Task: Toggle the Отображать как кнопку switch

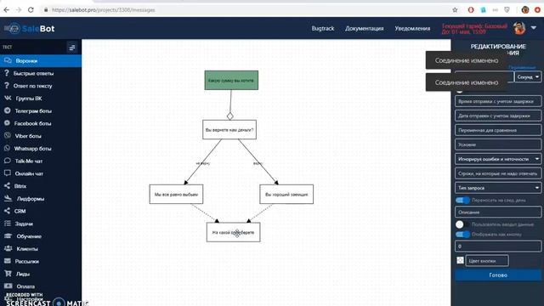Action: coord(462,235)
